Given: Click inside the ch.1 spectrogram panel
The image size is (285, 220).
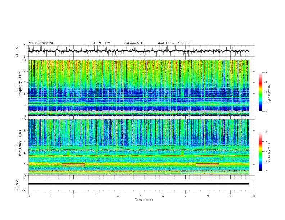Looking at the screenshot, I should 139,88.
